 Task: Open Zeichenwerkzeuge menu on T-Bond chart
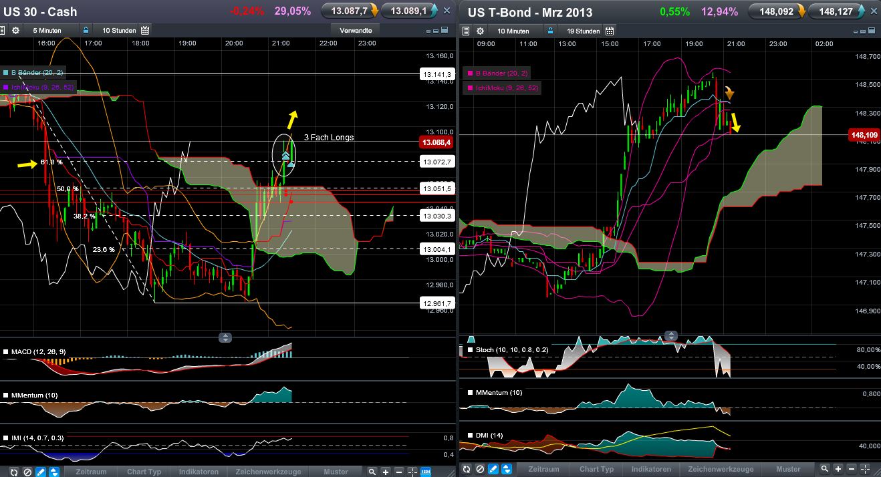[721, 469]
